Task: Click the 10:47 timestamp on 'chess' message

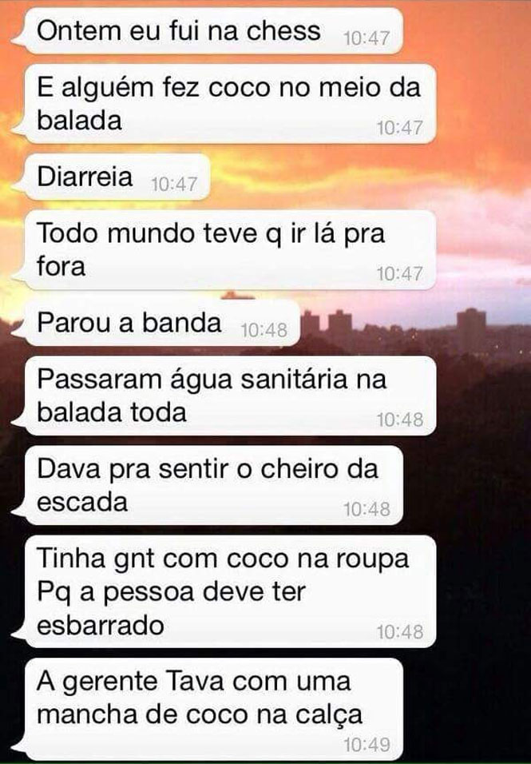Action: click(x=367, y=38)
